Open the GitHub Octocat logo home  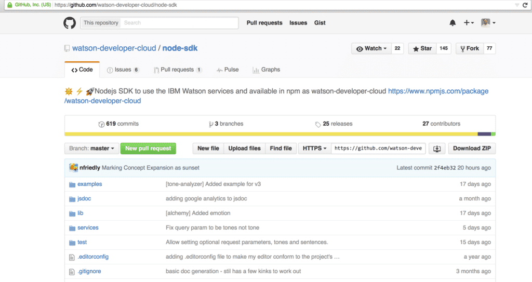tap(70, 23)
